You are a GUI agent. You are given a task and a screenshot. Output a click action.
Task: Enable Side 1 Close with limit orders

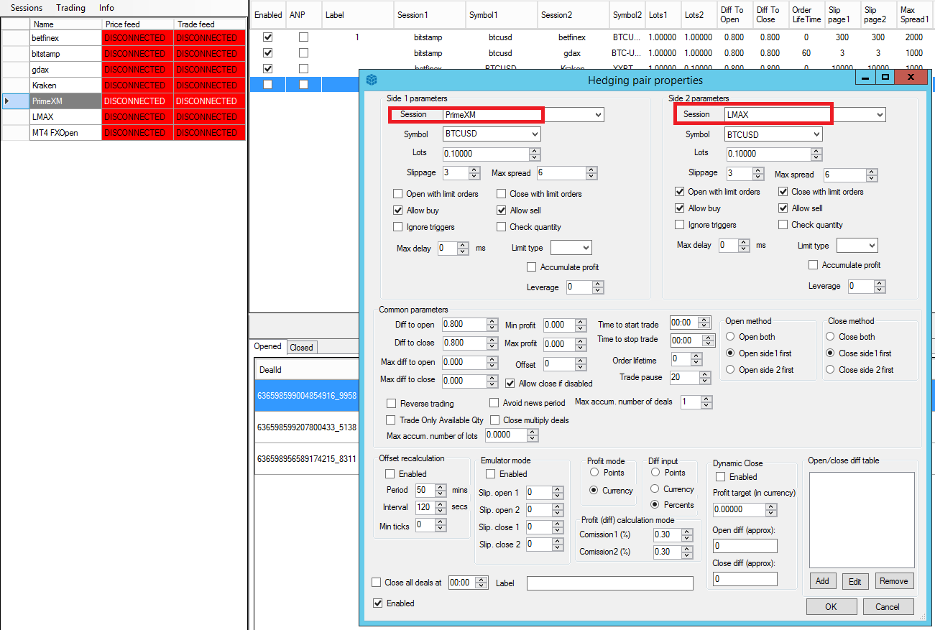(x=502, y=194)
